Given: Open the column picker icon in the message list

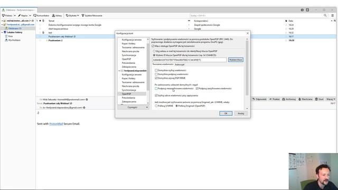Looking at the screenshot, I should pyautogui.click(x=335, y=21).
